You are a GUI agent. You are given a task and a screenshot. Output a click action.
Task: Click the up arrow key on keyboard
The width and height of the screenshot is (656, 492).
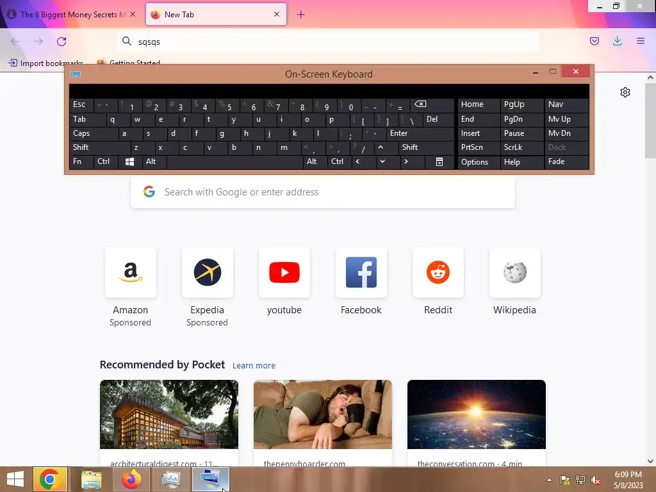coord(381,148)
